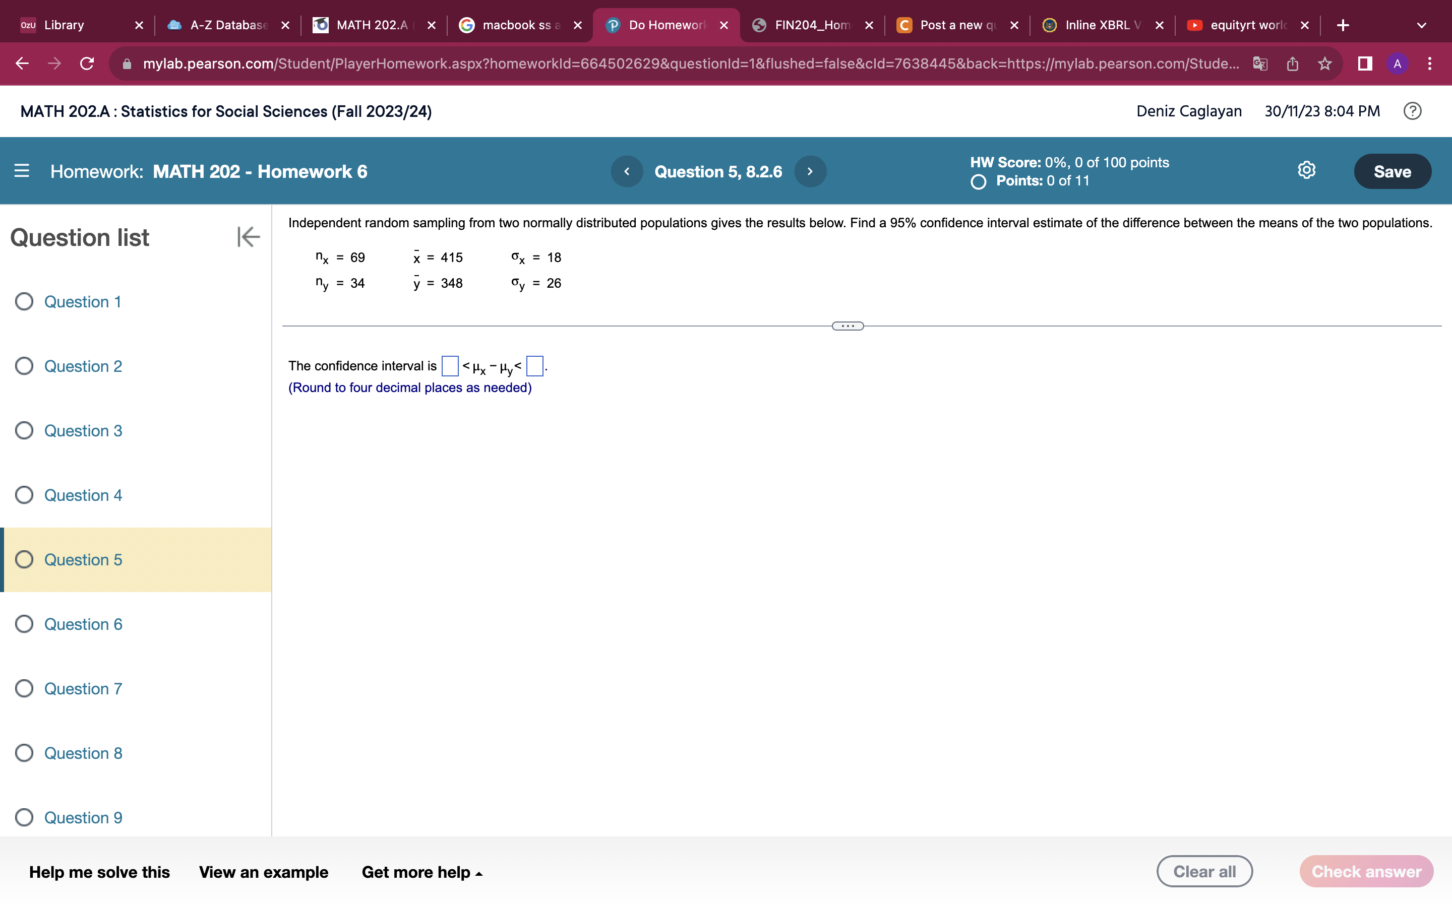Viewport: 1452px width, 907px height.
Task: Click the translate page icon
Action: click(1260, 63)
